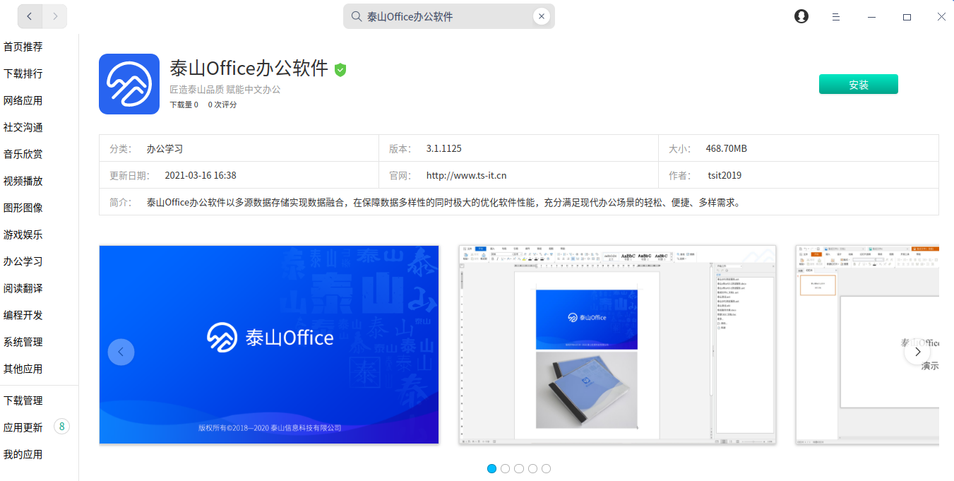
Task: Go forward with the right arrow button
Action: pyautogui.click(x=55, y=16)
